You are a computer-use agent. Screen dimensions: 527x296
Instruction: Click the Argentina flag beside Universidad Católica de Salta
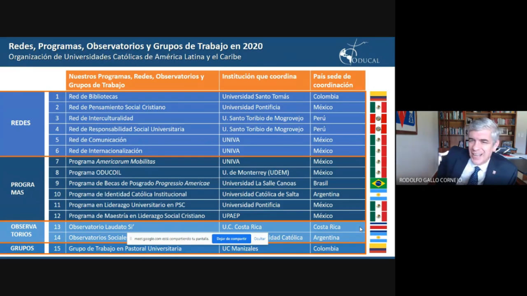378,194
